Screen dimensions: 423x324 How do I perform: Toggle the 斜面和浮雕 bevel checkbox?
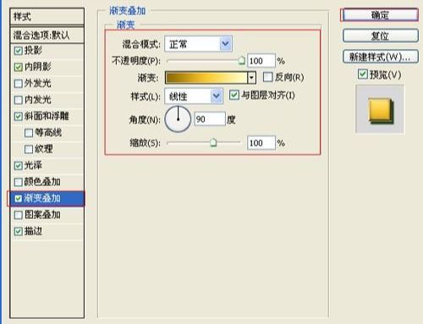click(19, 116)
